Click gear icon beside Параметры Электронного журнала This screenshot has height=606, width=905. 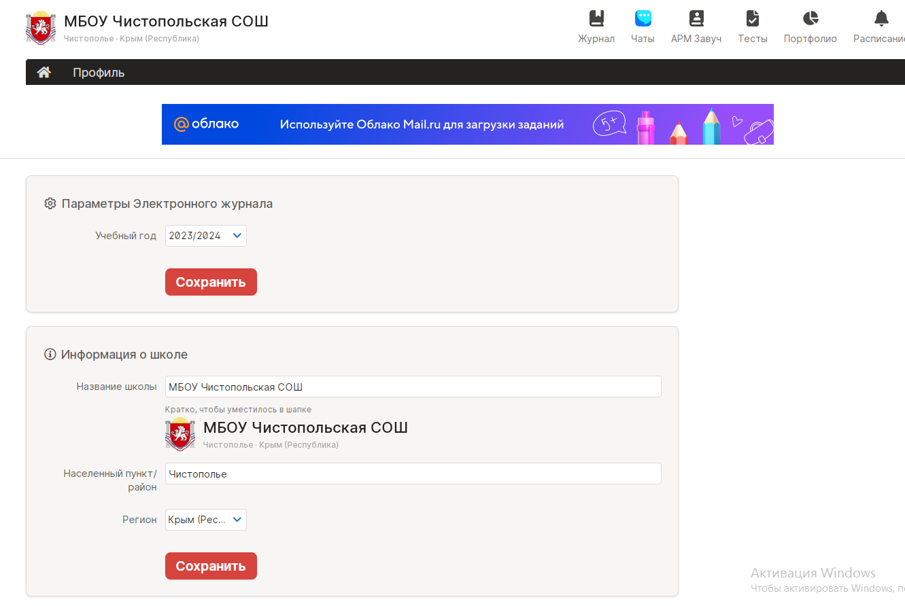(x=50, y=204)
